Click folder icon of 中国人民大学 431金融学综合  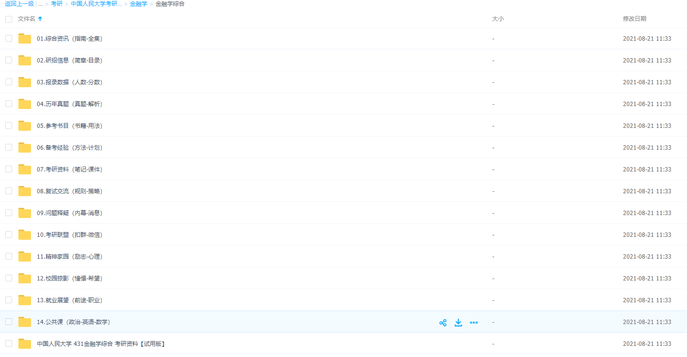pyautogui.click(x=25, y=344)
